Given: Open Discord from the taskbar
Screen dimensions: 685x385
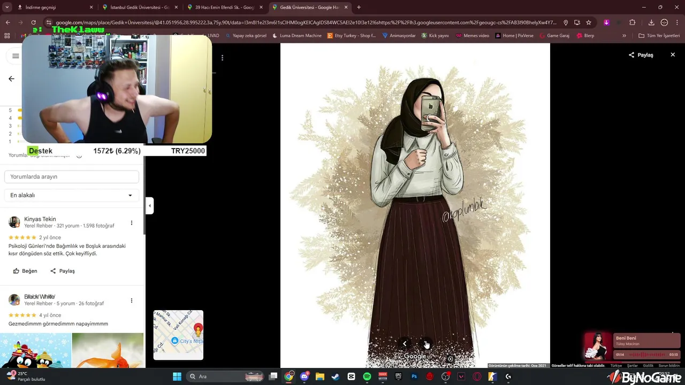Looking at the screenshot, I should (305, 376).
